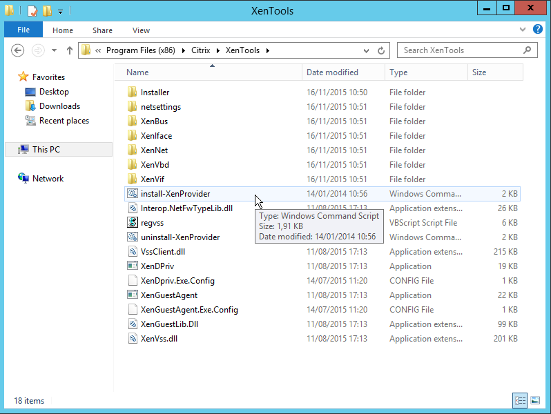The height and width of the screenshot is (414, 551).
Task: Select Downloads in navigation pane
Action: click(59, 106)
